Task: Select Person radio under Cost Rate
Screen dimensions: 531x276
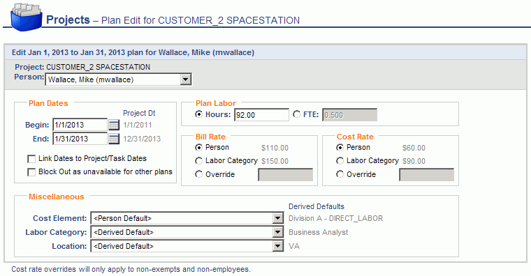Action: click(x=340, y=147)
